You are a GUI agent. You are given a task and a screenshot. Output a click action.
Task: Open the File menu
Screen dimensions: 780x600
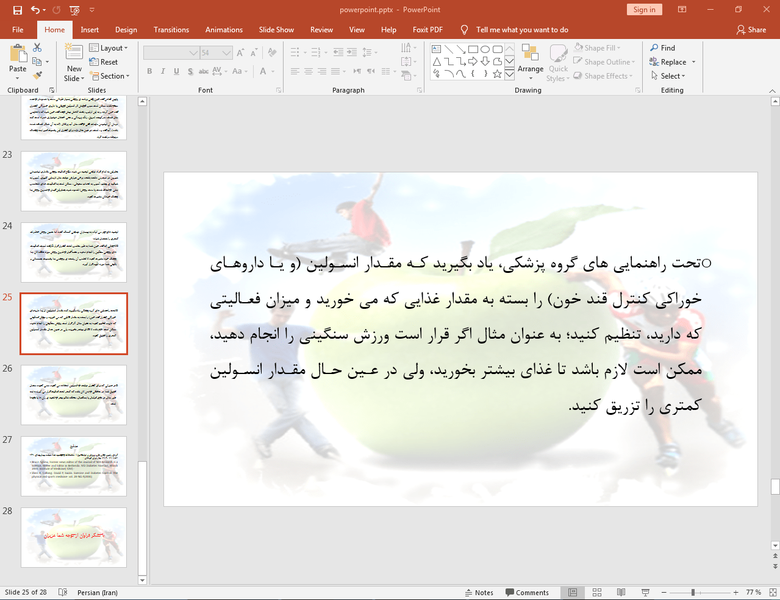[18, 29]
